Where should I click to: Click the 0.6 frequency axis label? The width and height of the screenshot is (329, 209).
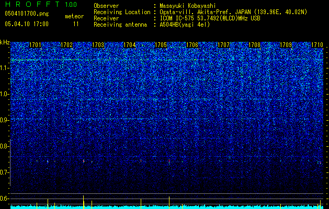pyautogui.click(x=5, y=199)
